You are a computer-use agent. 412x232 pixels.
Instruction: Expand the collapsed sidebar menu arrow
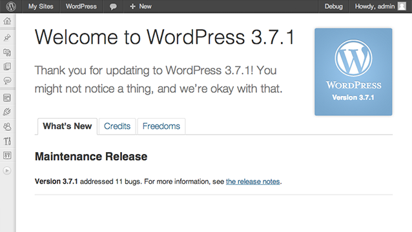point(7,171)
